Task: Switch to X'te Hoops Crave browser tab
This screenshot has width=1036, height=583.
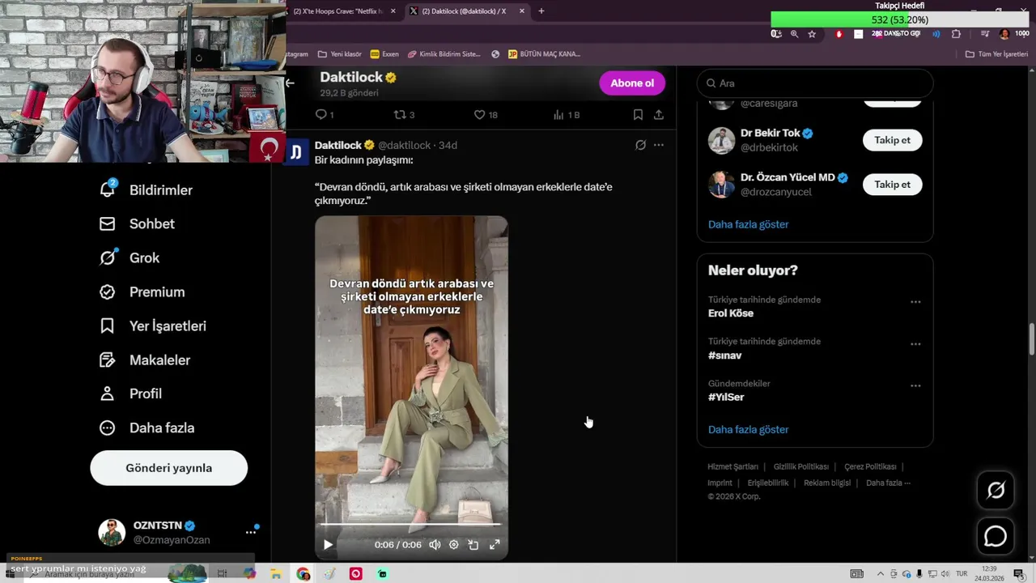Action: coord(338,11)
